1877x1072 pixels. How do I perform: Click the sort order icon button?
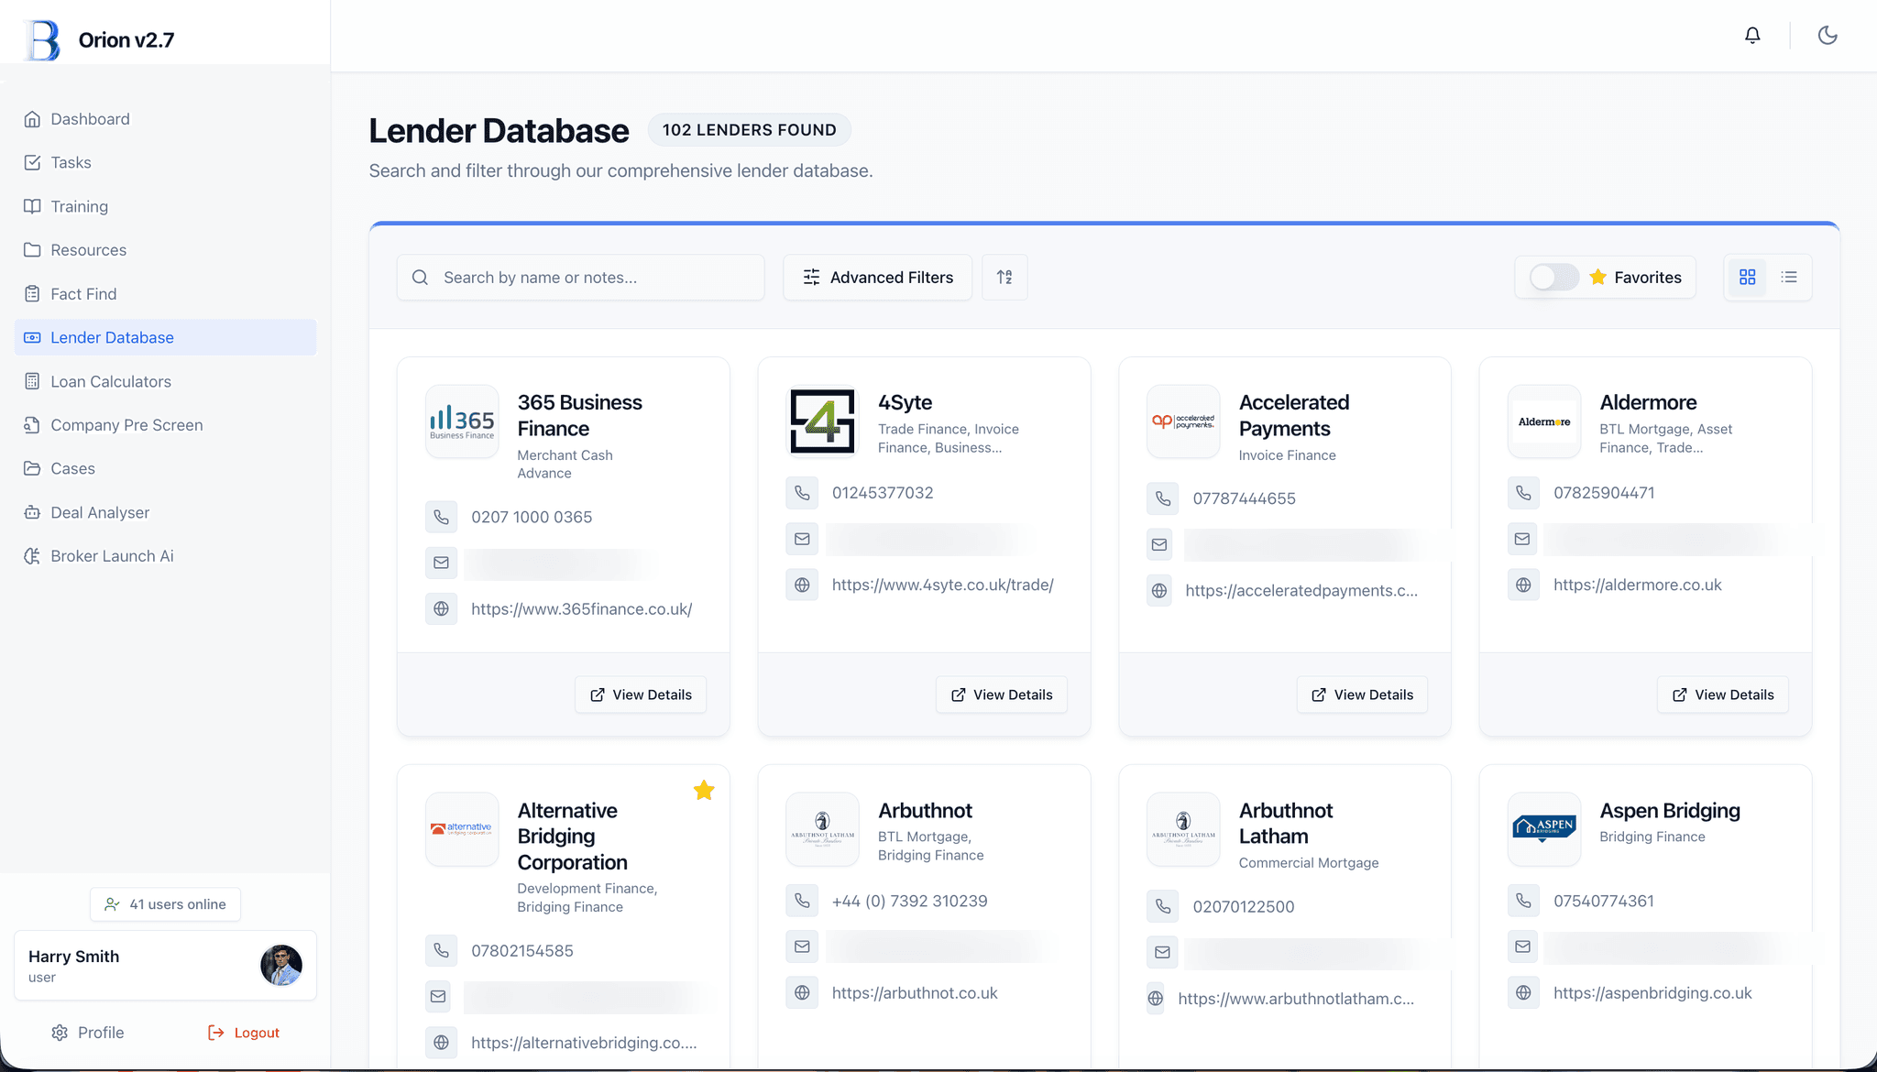tap(1004, 278)
